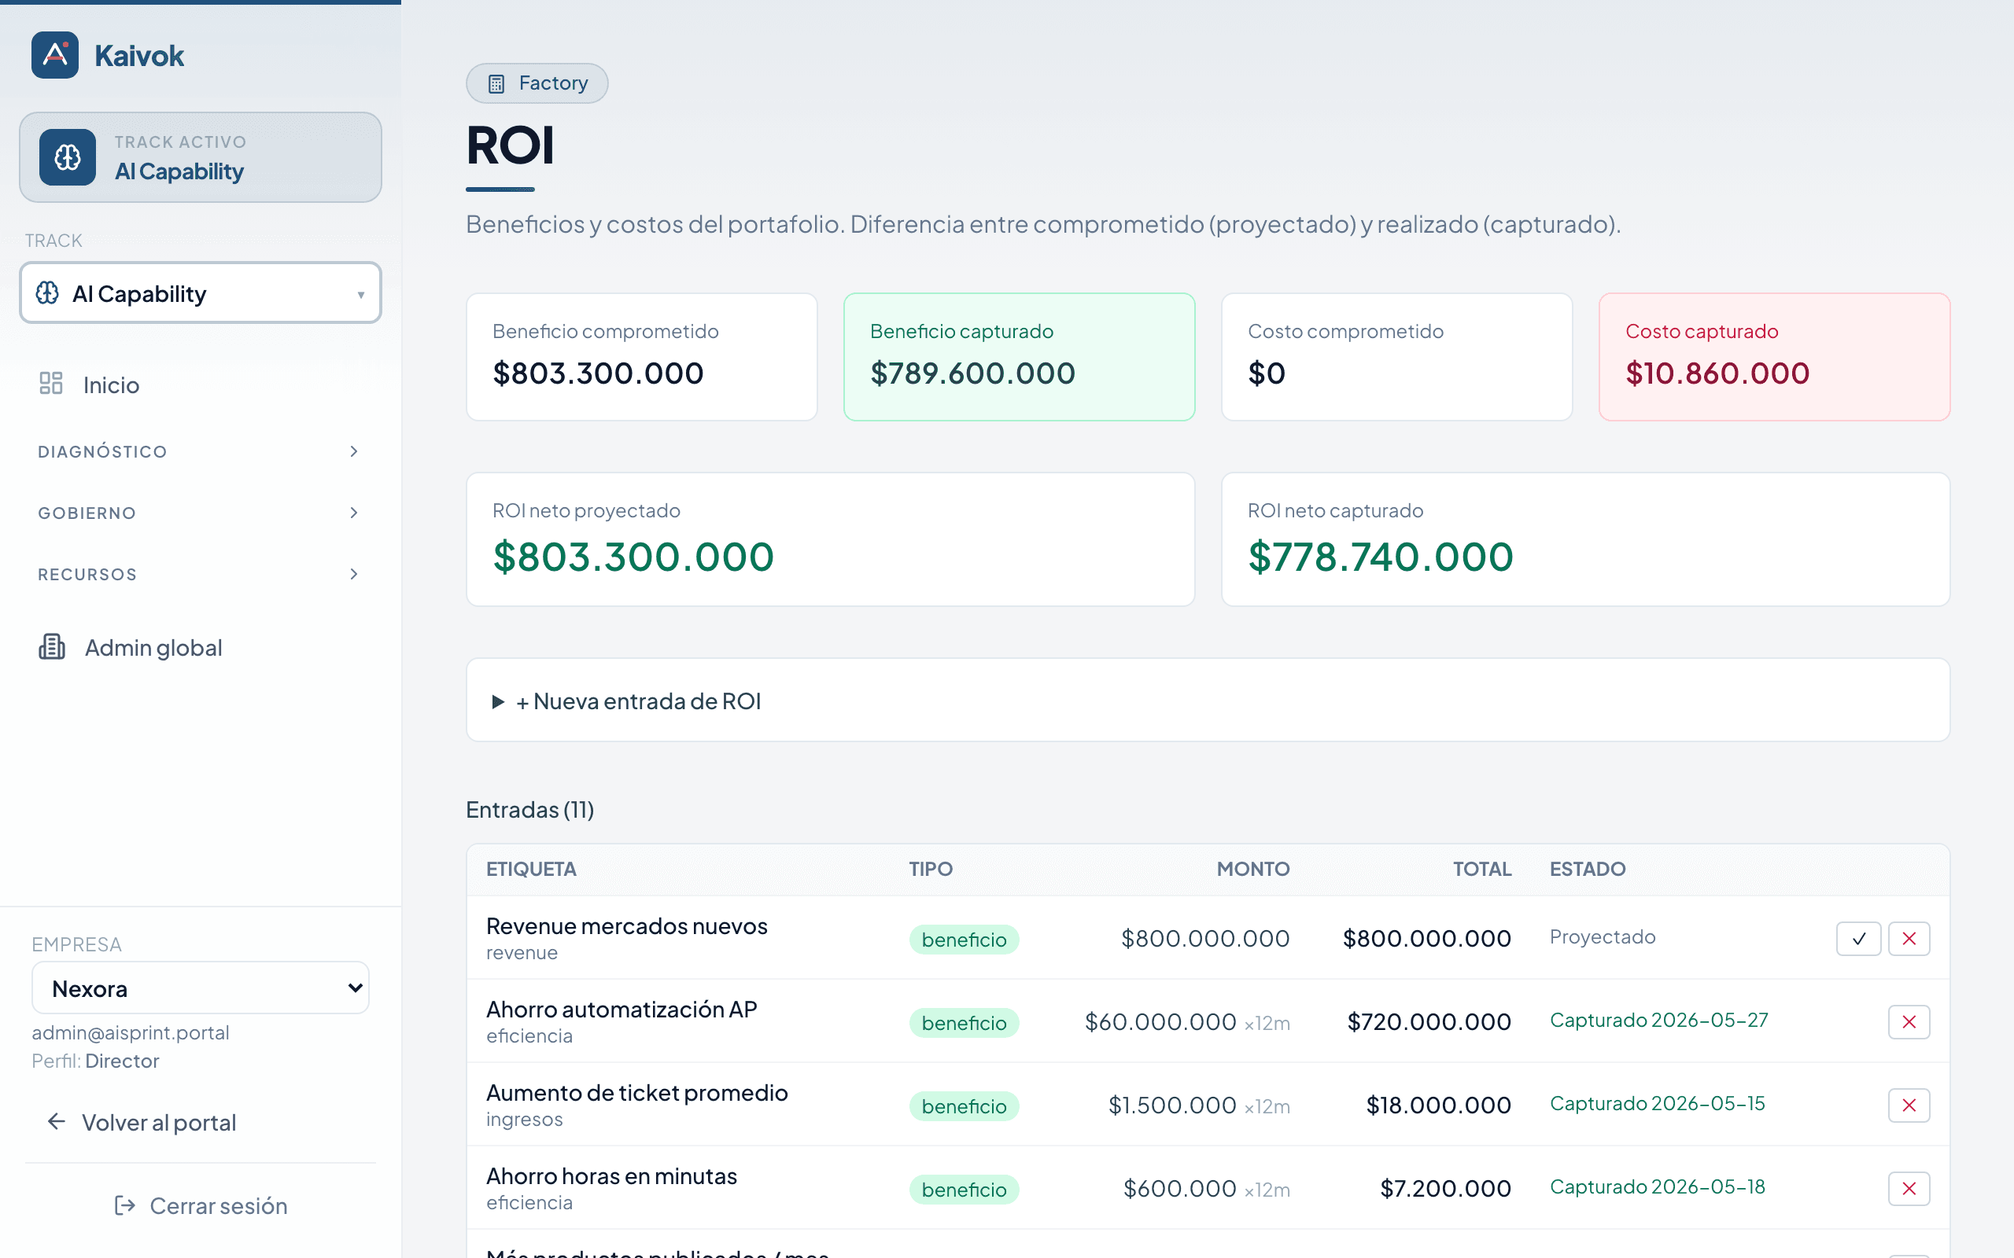The image size is (2014, 1258).
Task: Open the Nexora empresa dropdown
Action: point(201,988)
